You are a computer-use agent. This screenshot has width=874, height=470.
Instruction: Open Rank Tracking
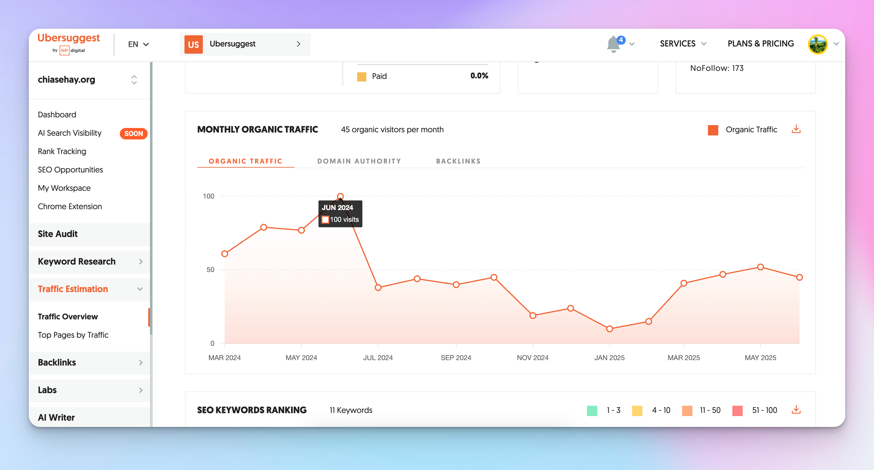[x=62, y=152]
